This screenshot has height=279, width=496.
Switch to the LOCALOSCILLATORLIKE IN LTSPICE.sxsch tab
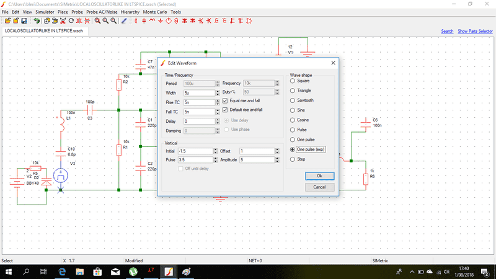[x=44, y=31]
